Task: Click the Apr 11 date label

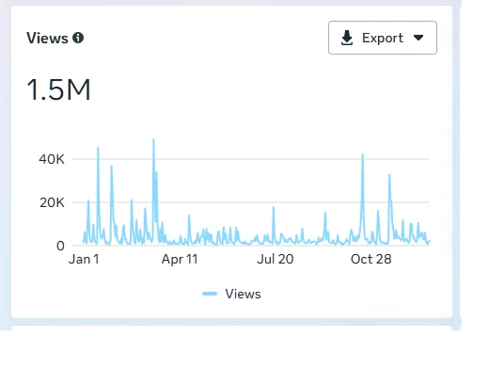Action: tap(180, 259)
